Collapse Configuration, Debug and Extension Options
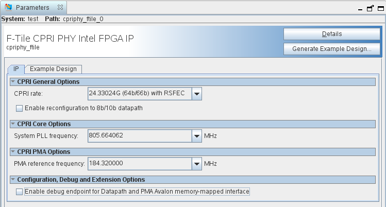Image resolution: width=386 pixels, height=207 pixels. click(x=13, y=180)
